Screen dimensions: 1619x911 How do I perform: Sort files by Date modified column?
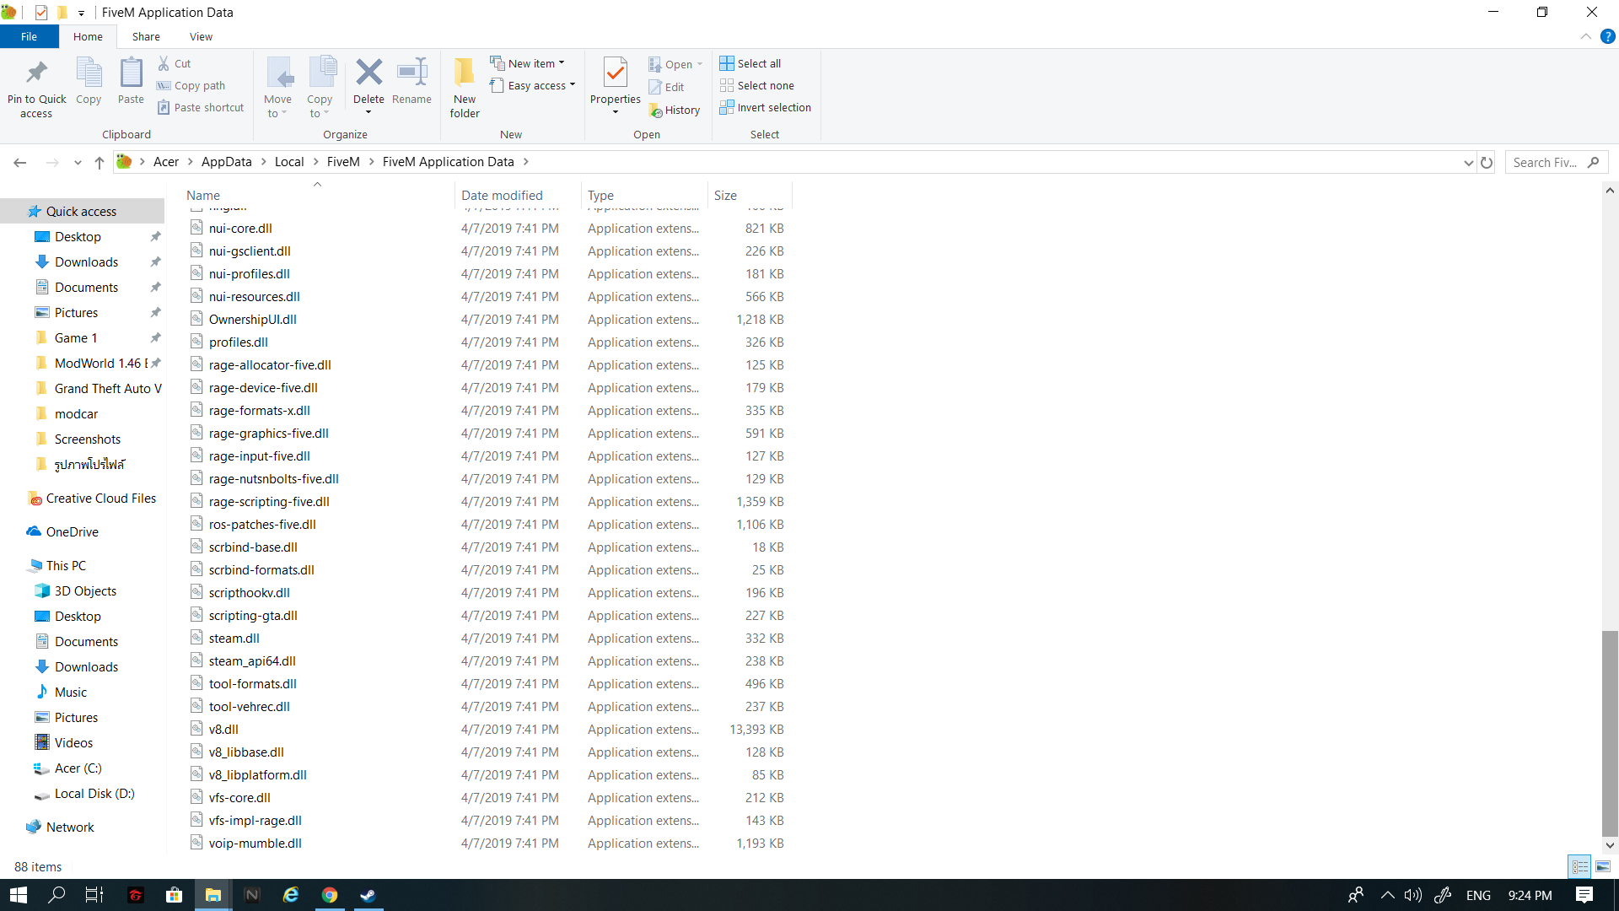[502, 195]
